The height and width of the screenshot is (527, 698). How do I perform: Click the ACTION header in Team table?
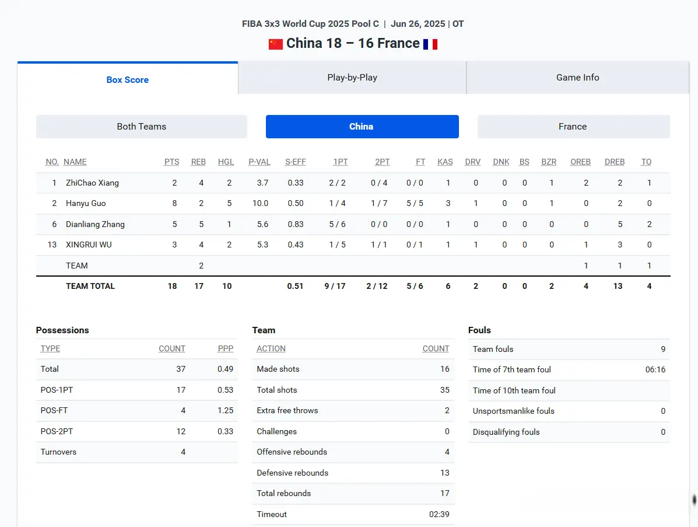pos(271,349)
